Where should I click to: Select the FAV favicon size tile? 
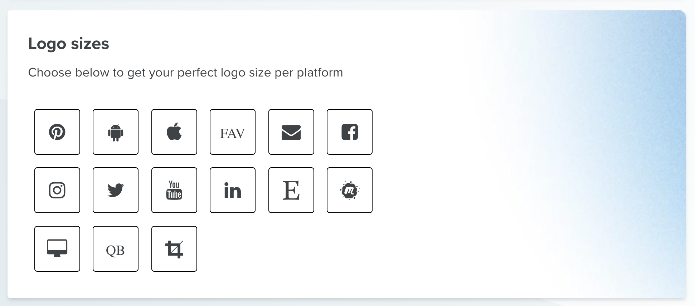233,132
